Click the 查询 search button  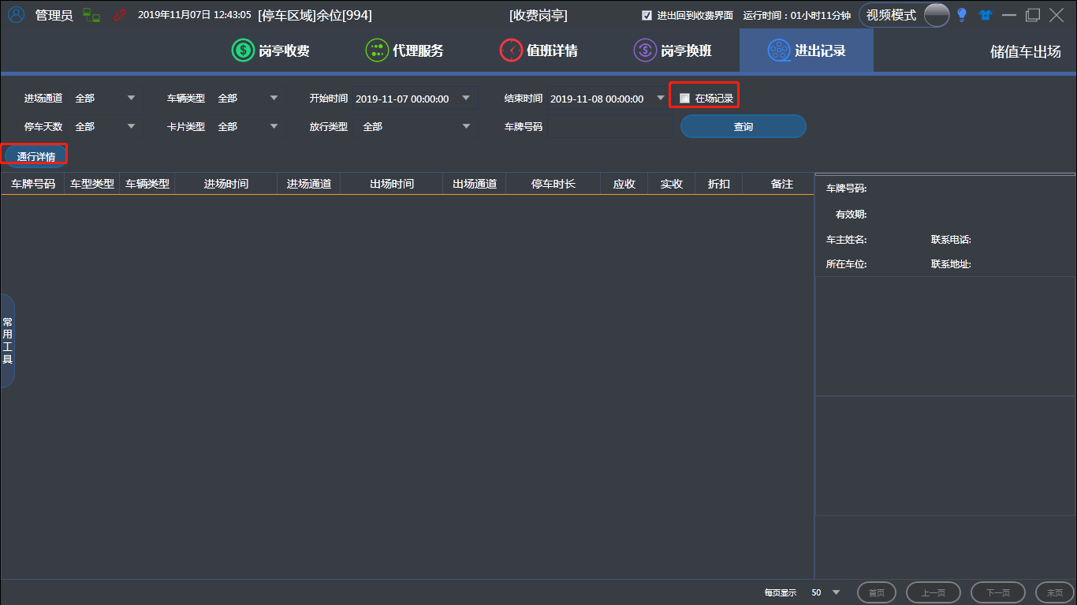(743, 126)
